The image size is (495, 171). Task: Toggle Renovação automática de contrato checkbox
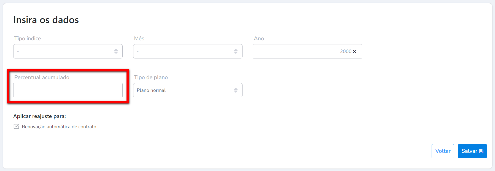[17, 127]
